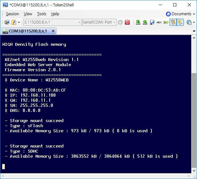Open the tab list dropdown arrow
Viewport: 197px width, 179px height.
point(194,31)
